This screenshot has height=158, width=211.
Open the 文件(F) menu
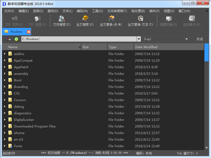(9, 11)
